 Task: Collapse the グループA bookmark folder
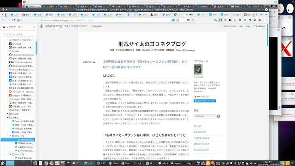point(11,136)
